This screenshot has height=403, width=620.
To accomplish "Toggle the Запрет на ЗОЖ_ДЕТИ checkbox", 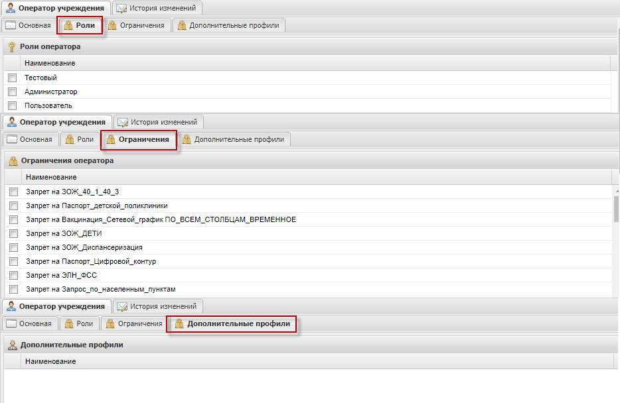I will pyautogui.click(x=13, y=233).
